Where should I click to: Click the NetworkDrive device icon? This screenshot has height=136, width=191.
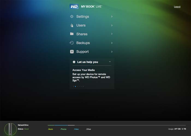tap(10, 129)
